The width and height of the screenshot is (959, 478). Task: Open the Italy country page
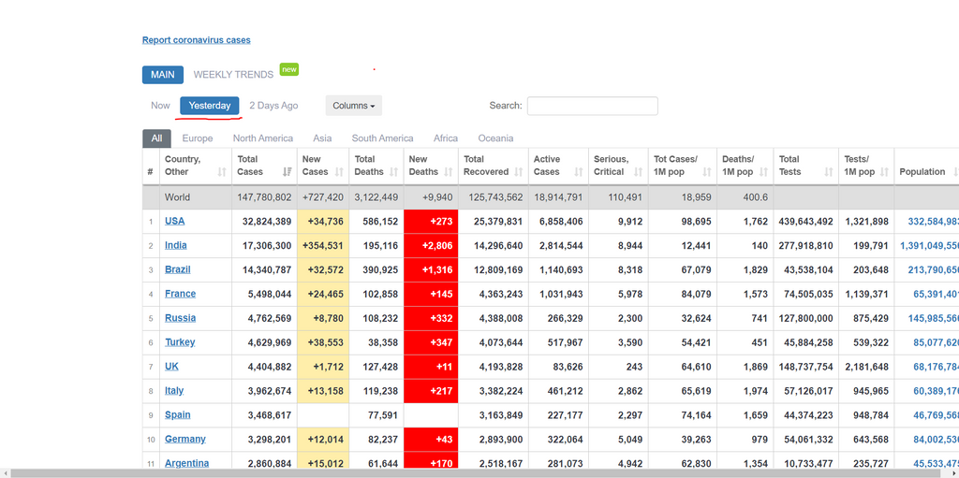[x=173, y=391]
